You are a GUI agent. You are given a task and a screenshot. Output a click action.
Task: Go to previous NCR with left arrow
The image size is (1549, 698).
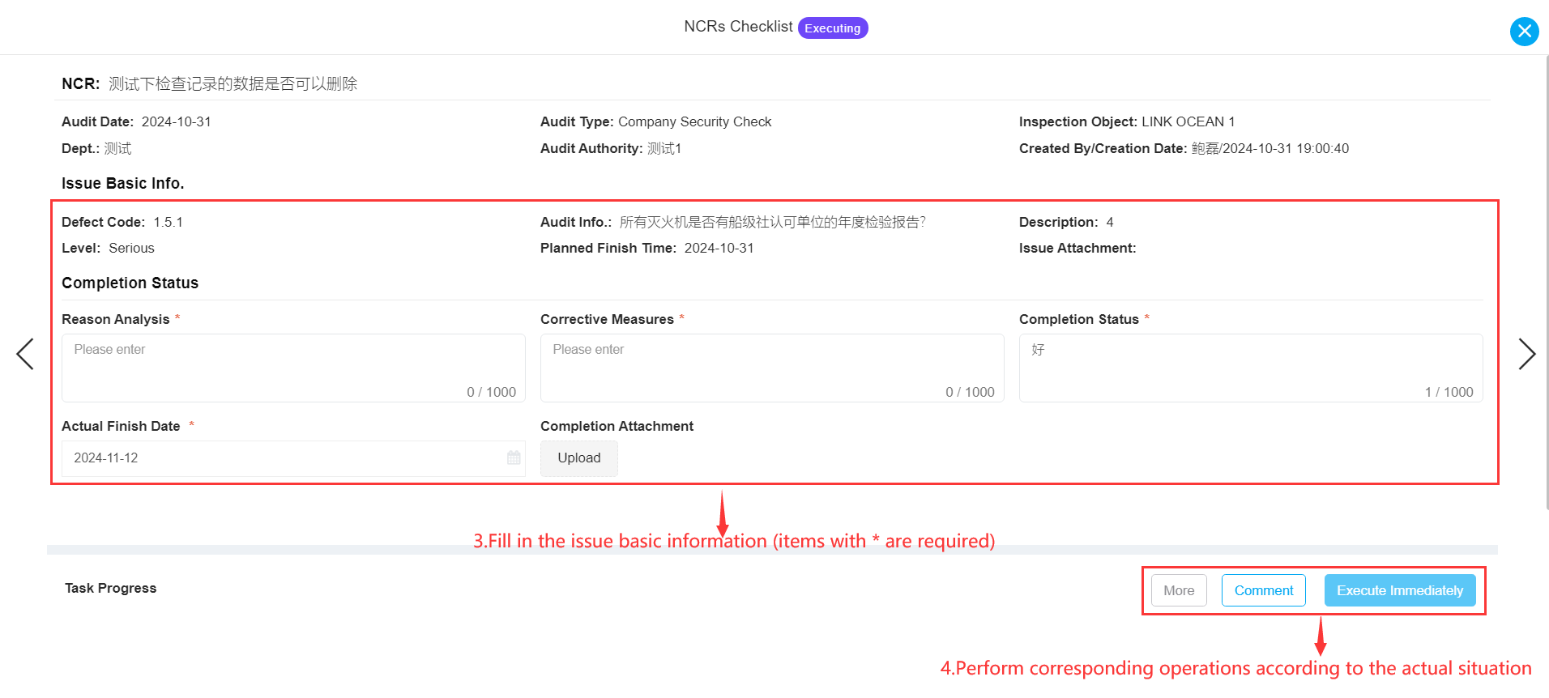click(x=25, y=354)
